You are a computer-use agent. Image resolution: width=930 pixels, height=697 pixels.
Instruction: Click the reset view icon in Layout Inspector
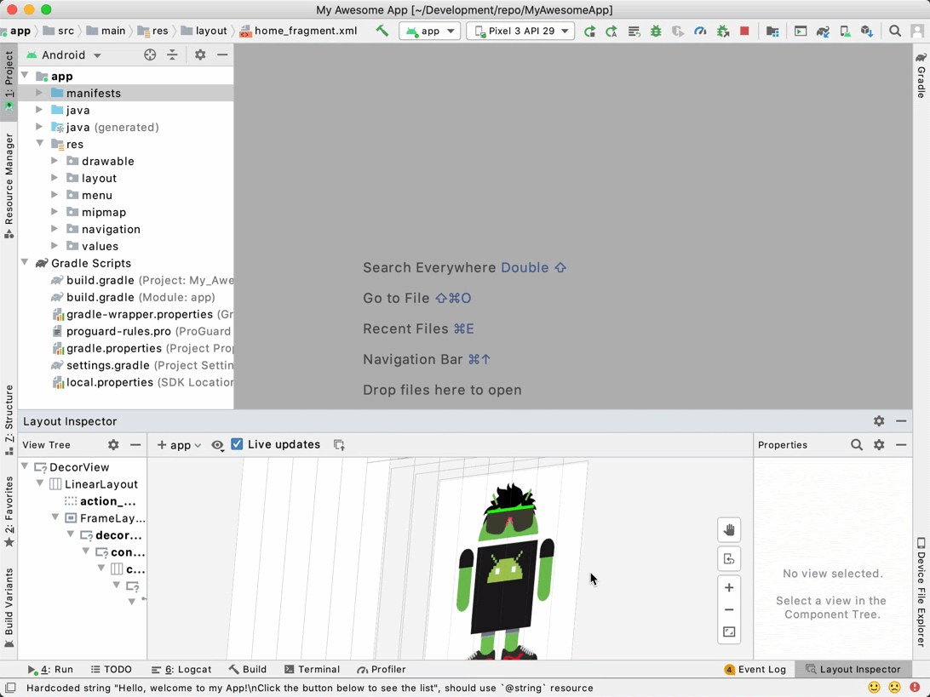[x=729, y=558]
